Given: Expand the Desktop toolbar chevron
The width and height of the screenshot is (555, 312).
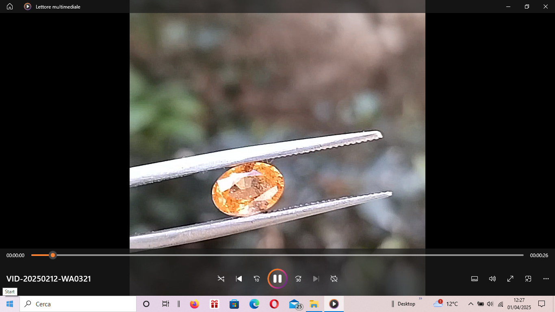Looking at the screenshot, I should pos(420,299).
